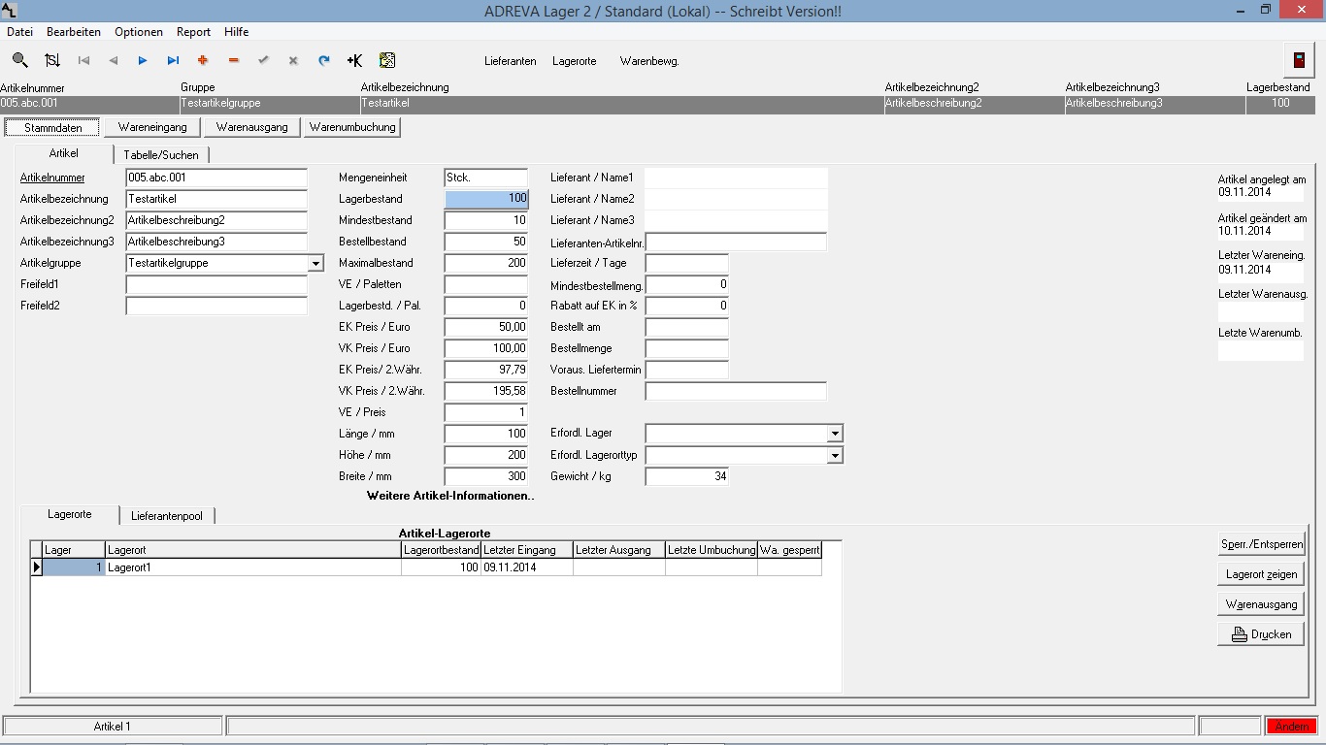Click the Wa. gesperrt column header
The image size is (1326, 745).
(x=789, y=550)
